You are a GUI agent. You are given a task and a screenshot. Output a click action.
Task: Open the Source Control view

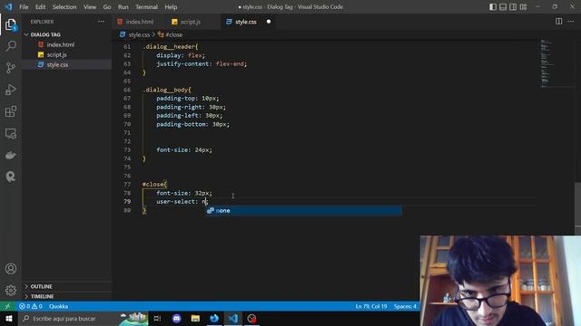[11, 68]
